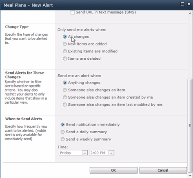Open the Friday day dropdown
The width and height of the screenshot is (193, 178).
[73, 153]
